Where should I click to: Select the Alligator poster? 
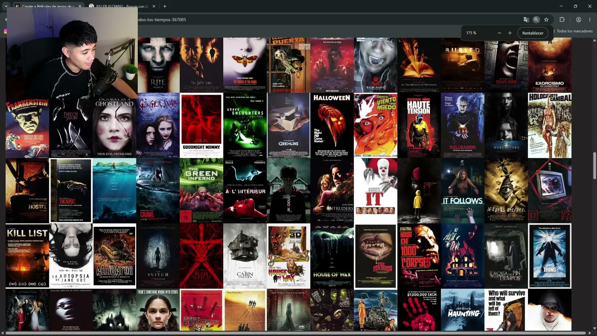(114, 256)
